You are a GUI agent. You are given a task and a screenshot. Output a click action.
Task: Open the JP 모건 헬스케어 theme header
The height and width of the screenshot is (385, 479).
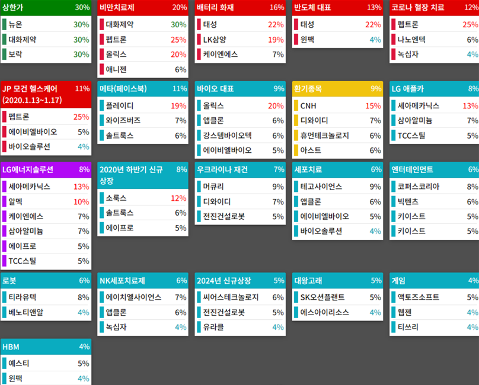pyautogui.click(x=46, y=94)
